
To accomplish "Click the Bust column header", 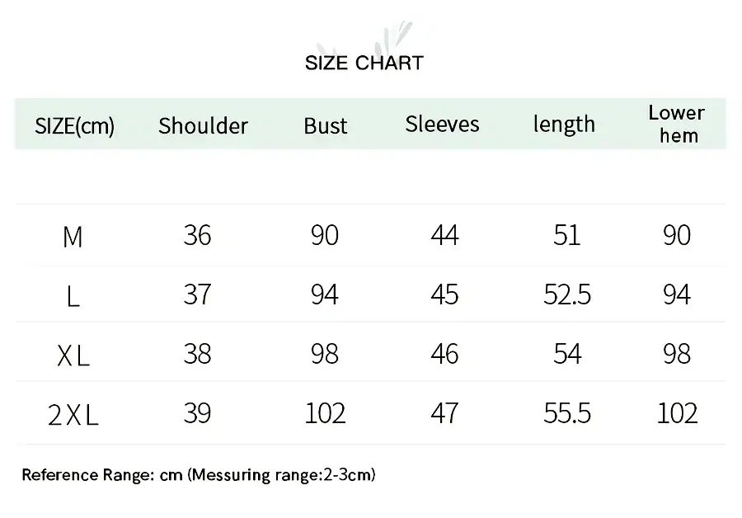I will click(x=325, y=126).
